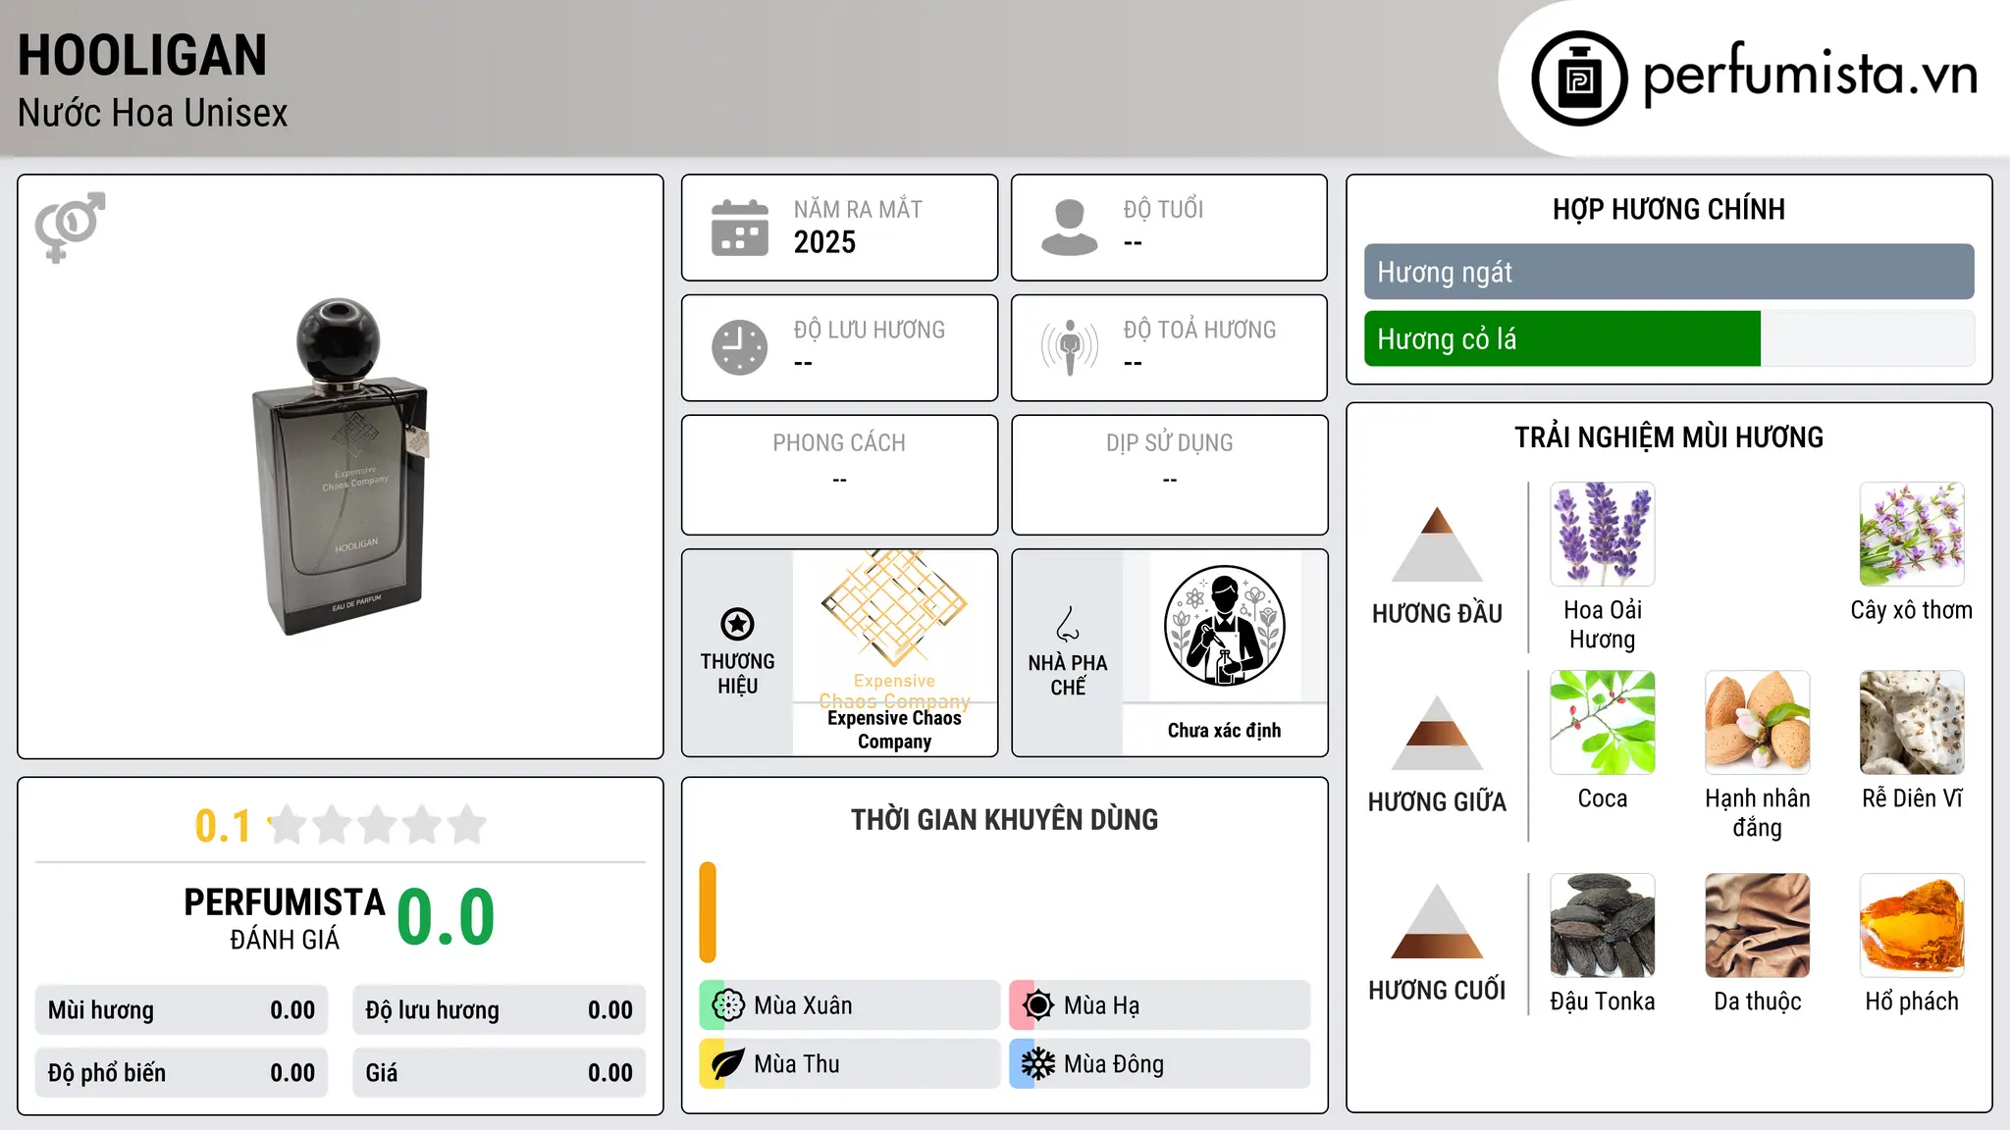Open the Da thuộc leather image
This screenshot has height=1130, width=2010.
click(x=1757, y=925)
